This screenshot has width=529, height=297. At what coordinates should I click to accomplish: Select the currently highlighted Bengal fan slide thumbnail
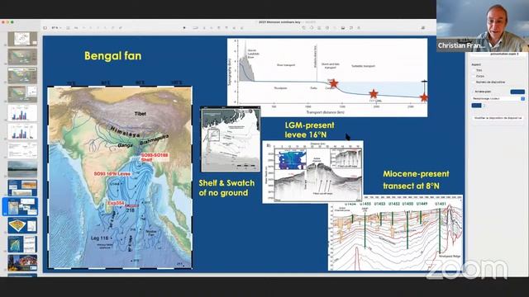click(22, 206)
